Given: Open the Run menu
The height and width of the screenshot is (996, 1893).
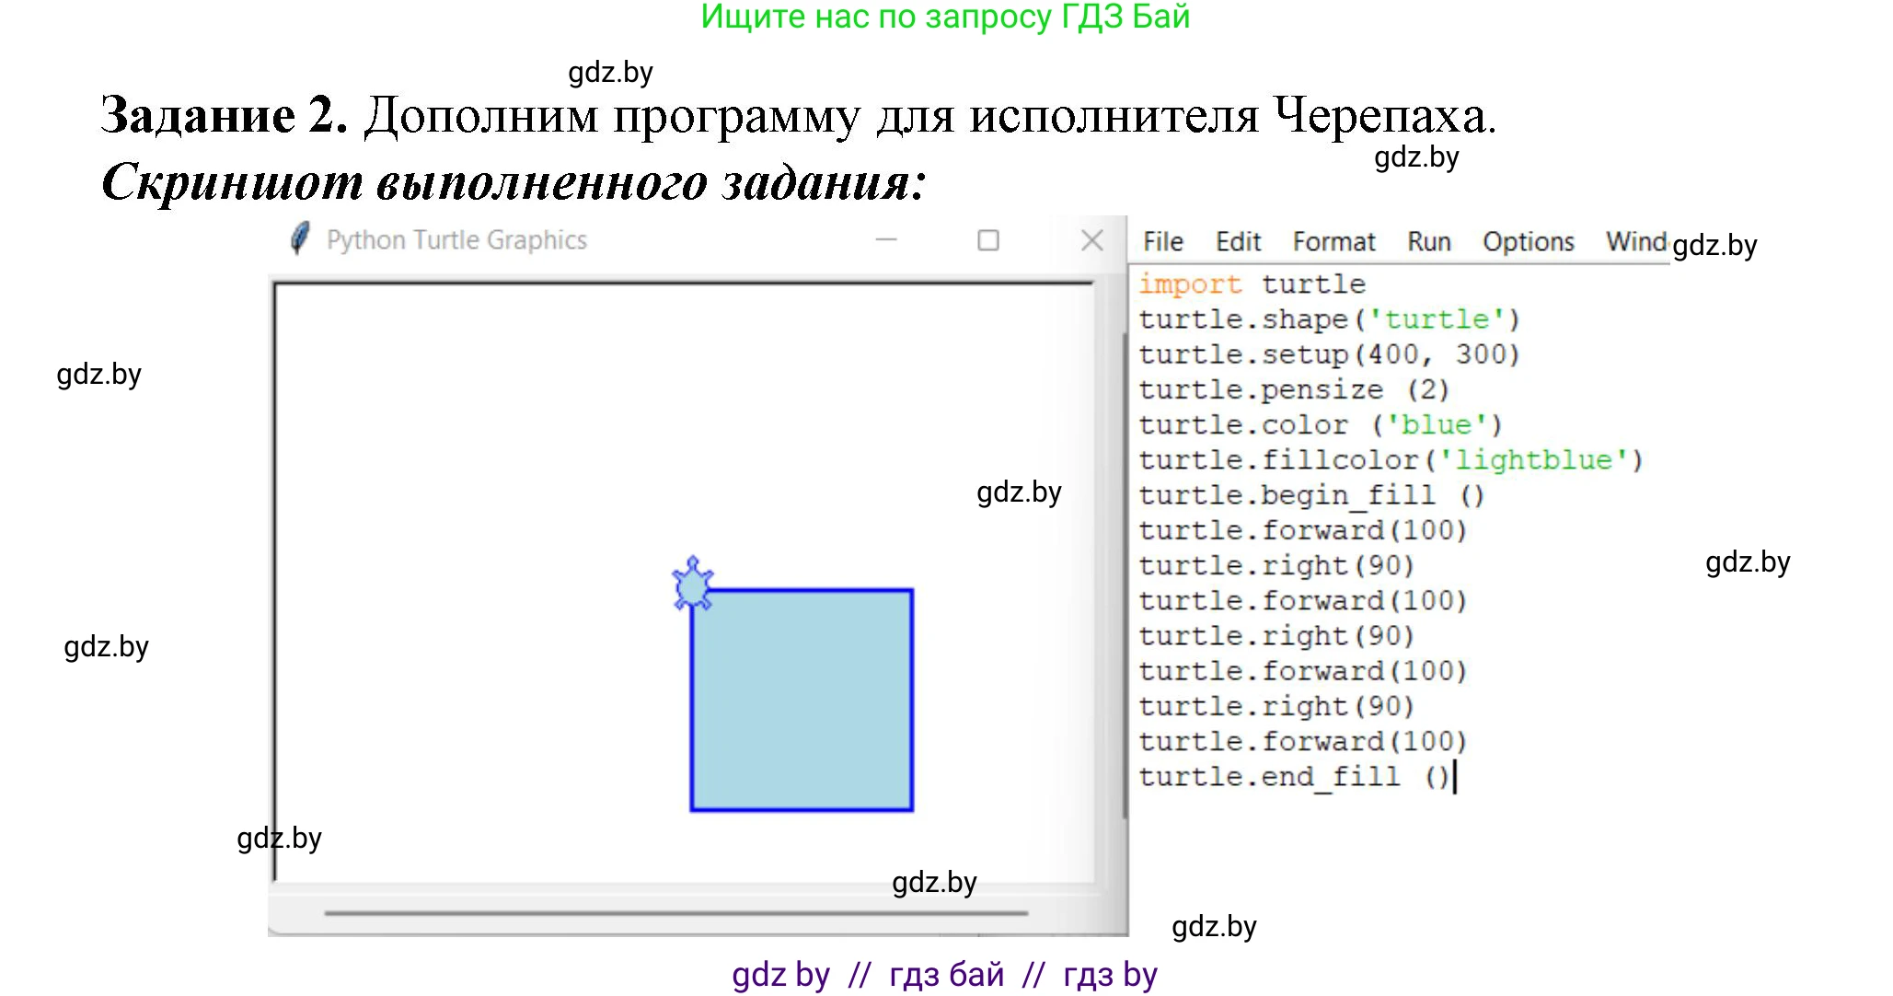Looking at the screenshot, I should coord(1428,242).
